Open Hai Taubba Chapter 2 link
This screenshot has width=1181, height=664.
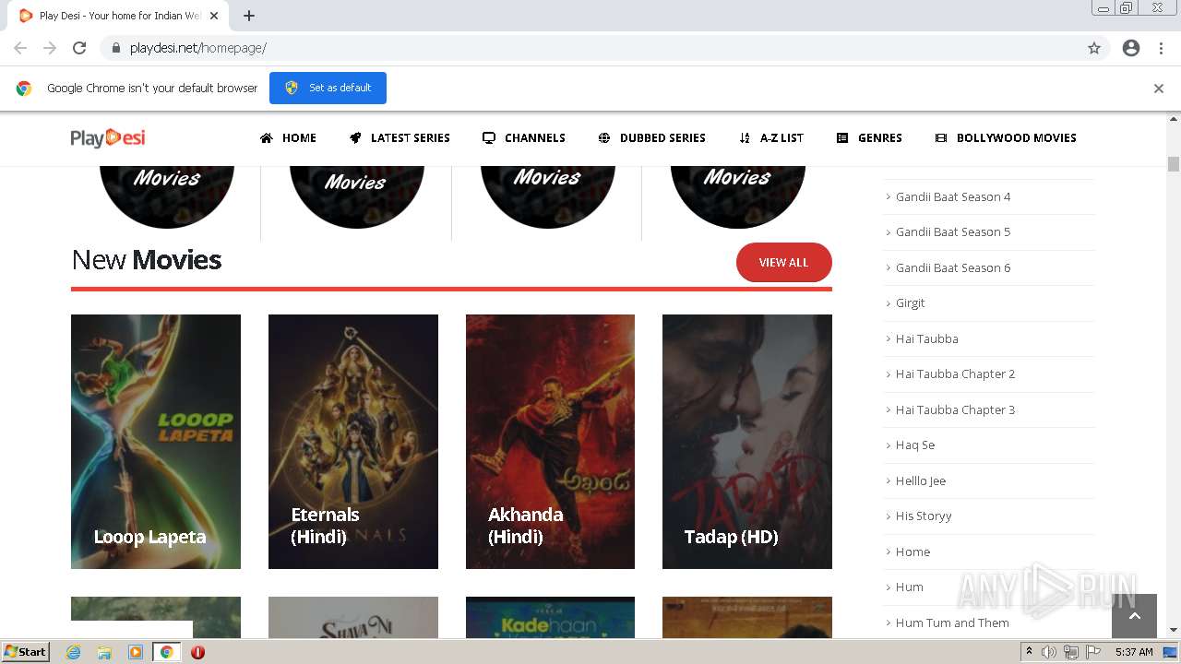955,373
